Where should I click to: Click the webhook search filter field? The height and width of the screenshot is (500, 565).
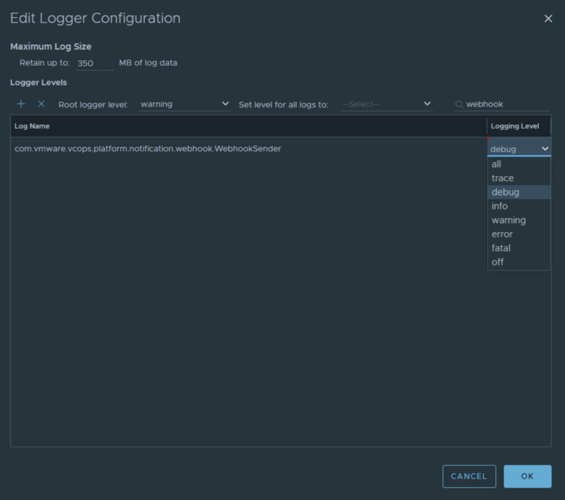507,104
